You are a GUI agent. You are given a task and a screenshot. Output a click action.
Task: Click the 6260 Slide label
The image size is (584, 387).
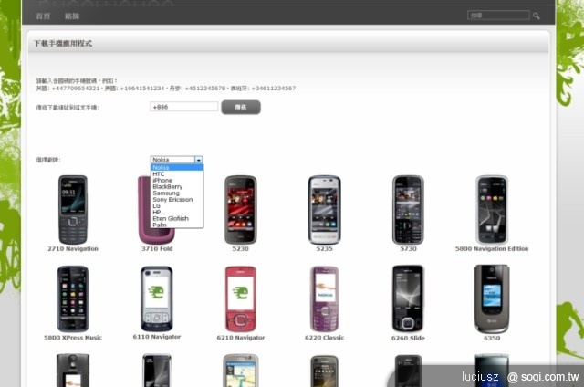(408, 339)
